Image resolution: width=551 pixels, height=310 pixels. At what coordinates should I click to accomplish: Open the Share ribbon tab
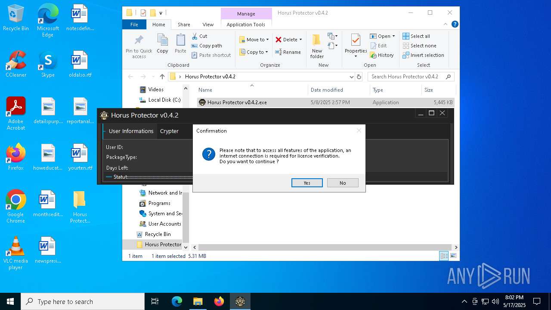[184, 25]
